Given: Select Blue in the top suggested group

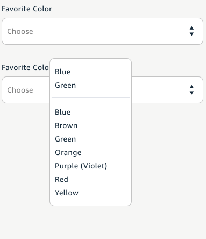Looking at the screenshot, I should [x=63, y=72].
